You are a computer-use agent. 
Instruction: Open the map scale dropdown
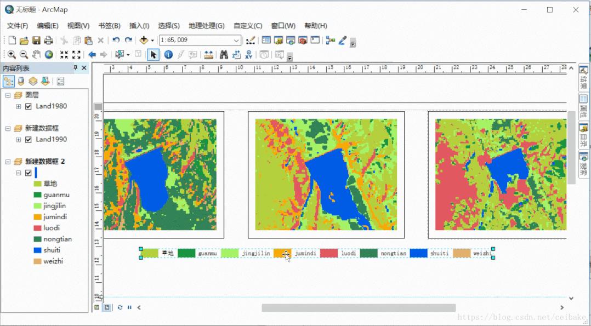tap(236, 40)
